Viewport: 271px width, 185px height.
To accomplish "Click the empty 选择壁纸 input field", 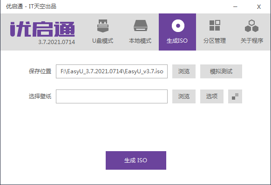I will (x=112, y=96).
